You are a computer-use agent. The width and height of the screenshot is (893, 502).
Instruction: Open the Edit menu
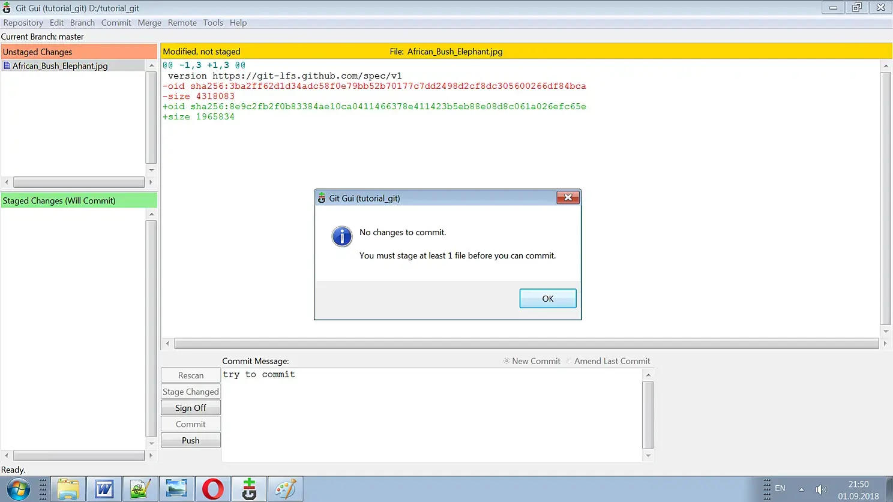(x=56, y=23)
